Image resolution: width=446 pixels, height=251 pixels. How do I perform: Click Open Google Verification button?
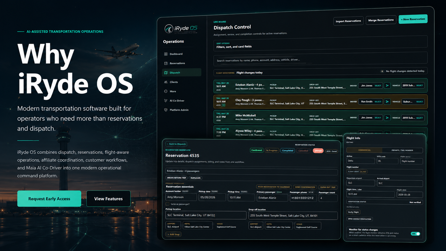360,219
